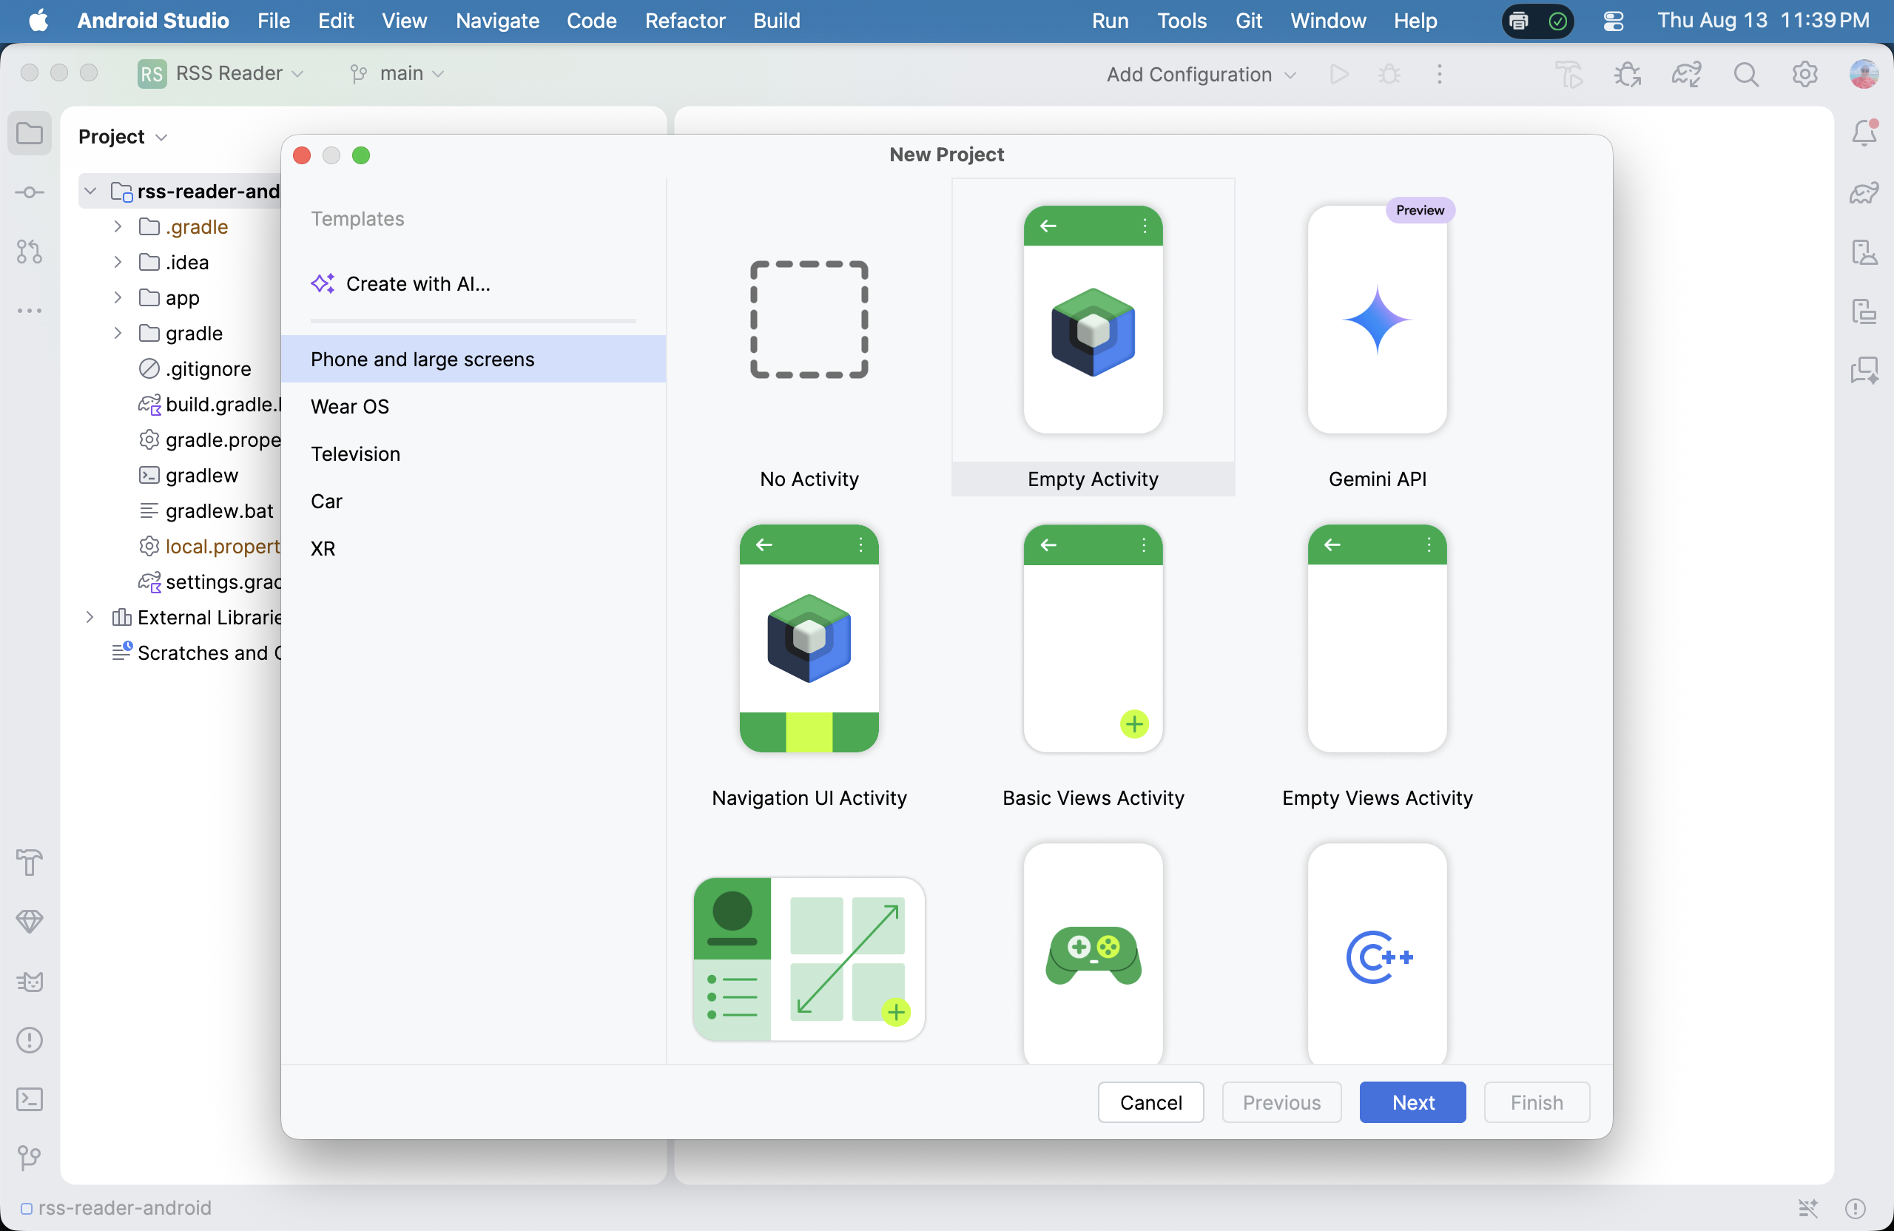The width and height of the screenshot is (1894, 1231).
Task: Show more tool windows ellipsis icon
Action: pyautogui.click(x=30, y=310)
